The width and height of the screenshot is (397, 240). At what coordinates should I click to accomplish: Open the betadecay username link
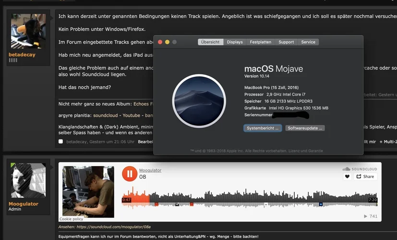pos(22,55)
